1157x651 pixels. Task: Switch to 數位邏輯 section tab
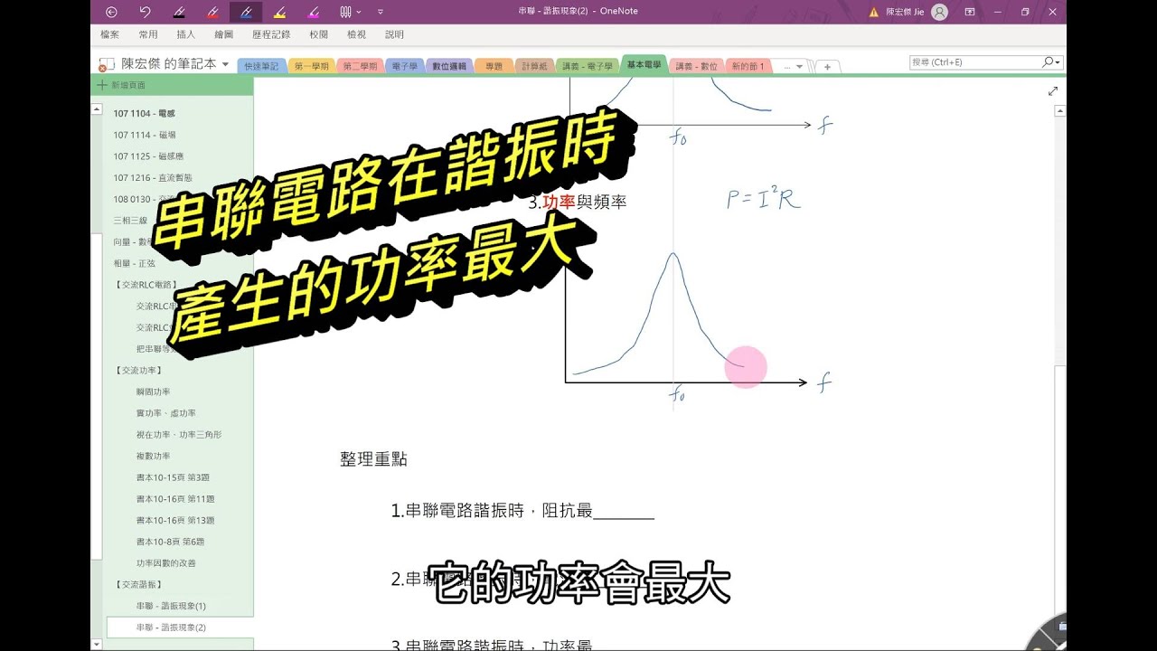tap(448, 66)
